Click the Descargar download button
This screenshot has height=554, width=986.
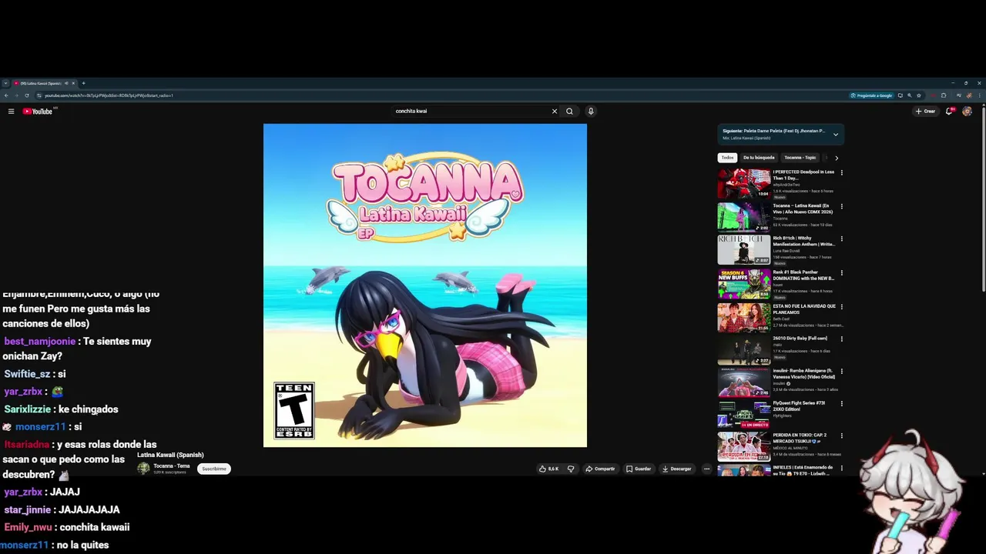(677, 469)
